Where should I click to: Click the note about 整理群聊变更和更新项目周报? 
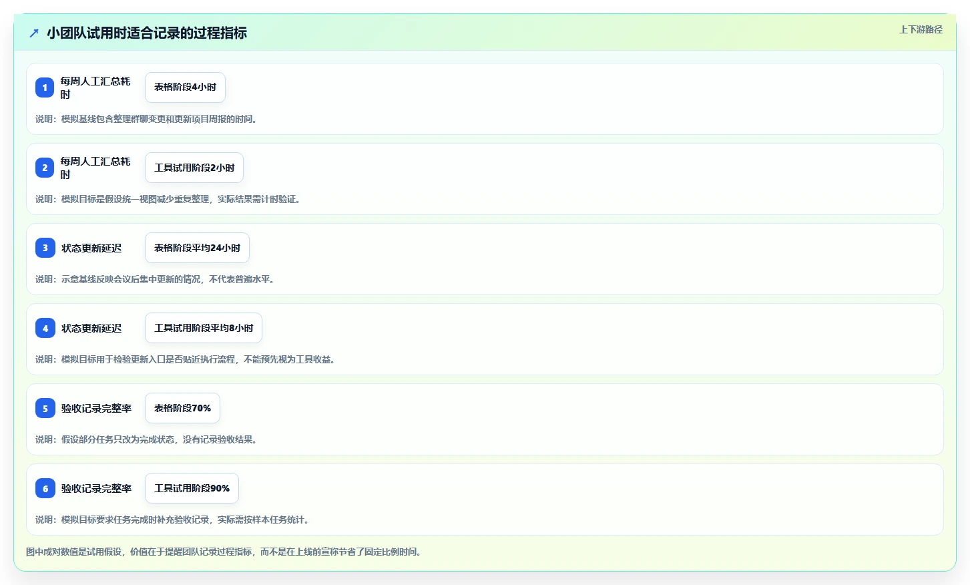point(146,119)
